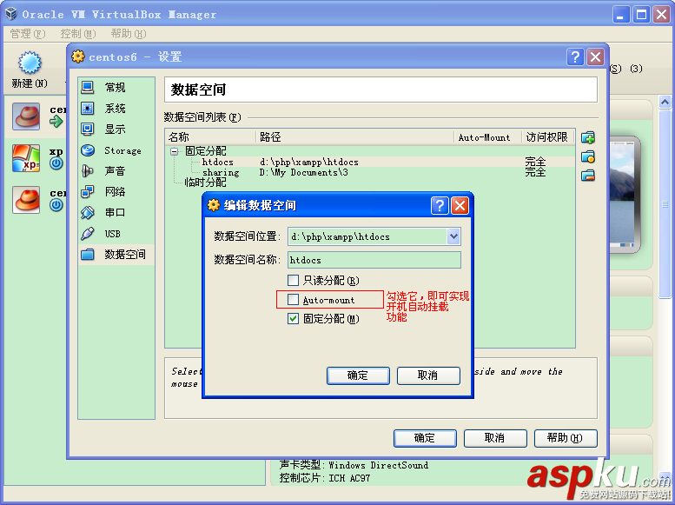Click the path D:\My Documents\3
This screenshot has height=505, width=675.
303,172
